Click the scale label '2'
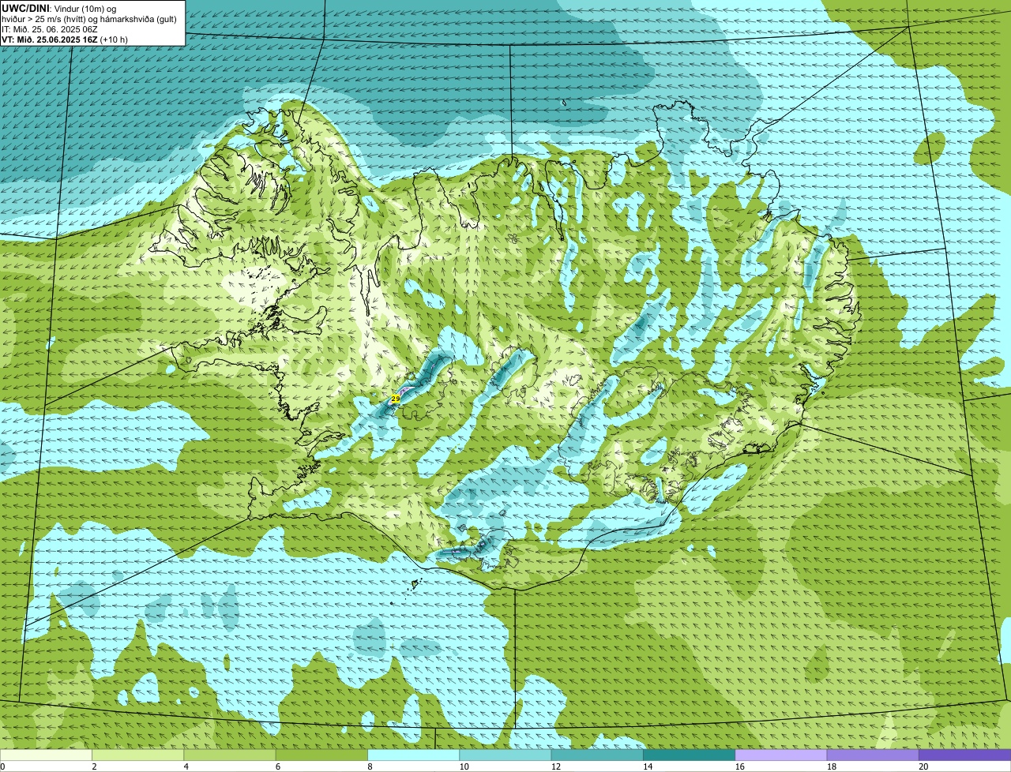Image resolution: width=1011 pixels, height=772 pixels. tap(94, 766)
